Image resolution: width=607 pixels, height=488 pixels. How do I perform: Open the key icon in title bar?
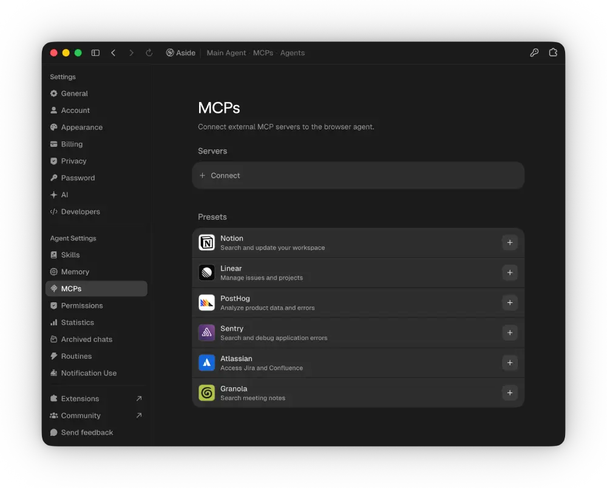click(534, 53)
